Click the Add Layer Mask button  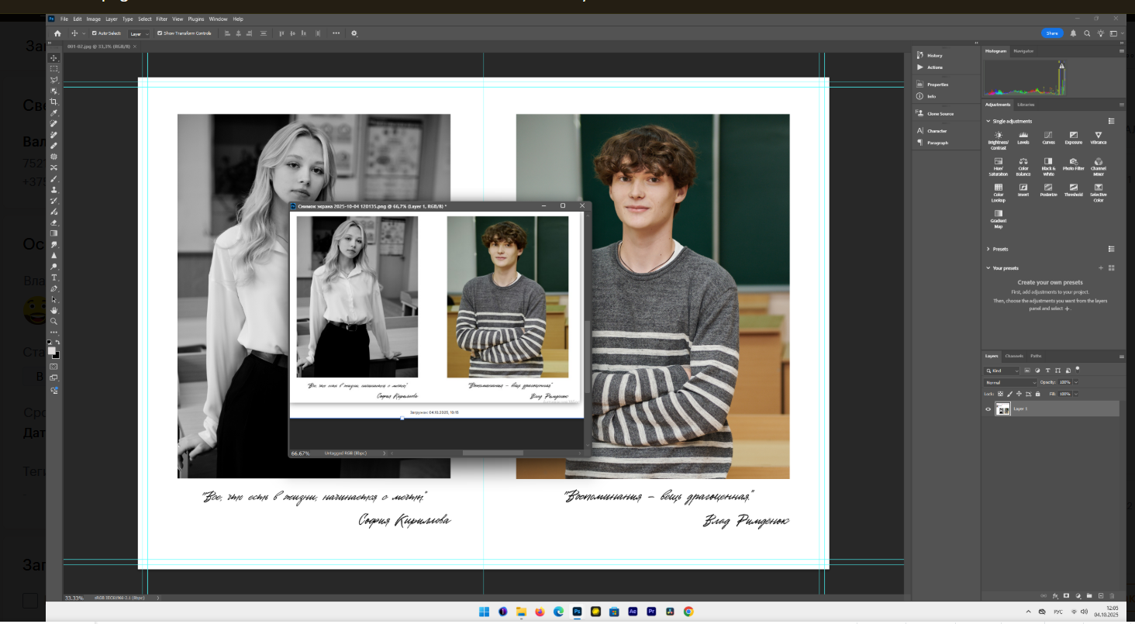[x=1066, y=595]
